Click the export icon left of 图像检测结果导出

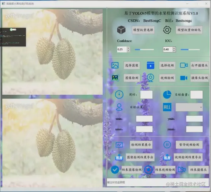click(119, 157)
